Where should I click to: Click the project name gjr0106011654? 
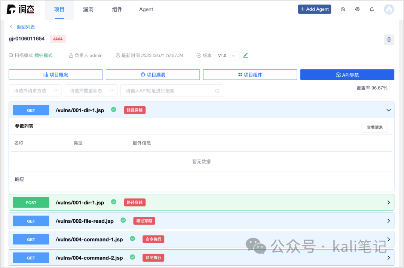point(27,39)
